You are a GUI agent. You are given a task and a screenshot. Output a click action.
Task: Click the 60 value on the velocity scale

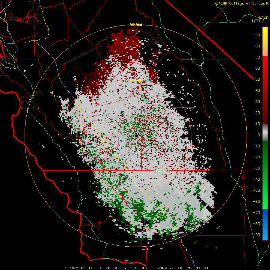click(x=258, y=68)
